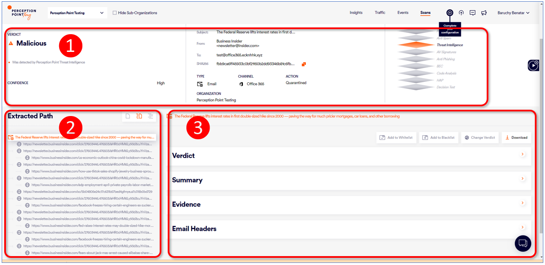
Task: Open the chat support bubble
Action: click(x=523, y=243)
